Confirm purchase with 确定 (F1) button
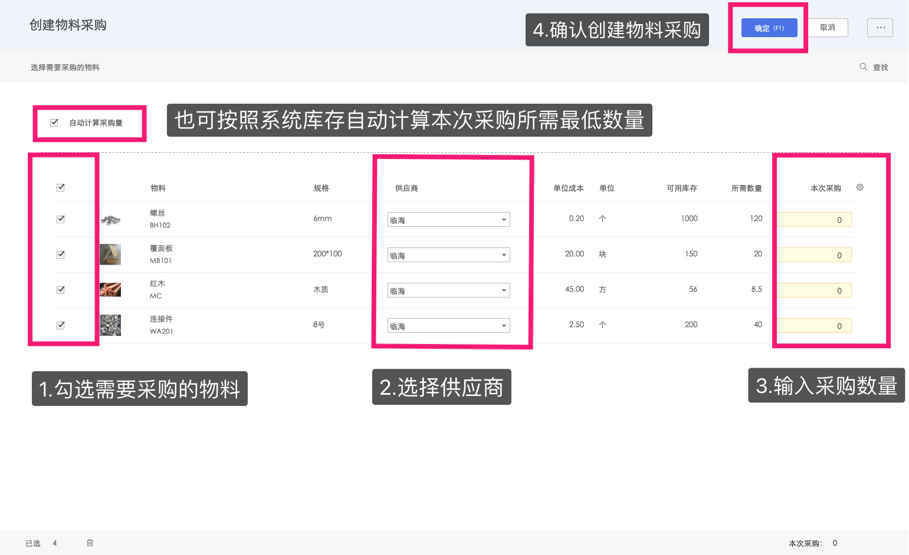This screenshot has height=555, width=909. click(769, 27)
